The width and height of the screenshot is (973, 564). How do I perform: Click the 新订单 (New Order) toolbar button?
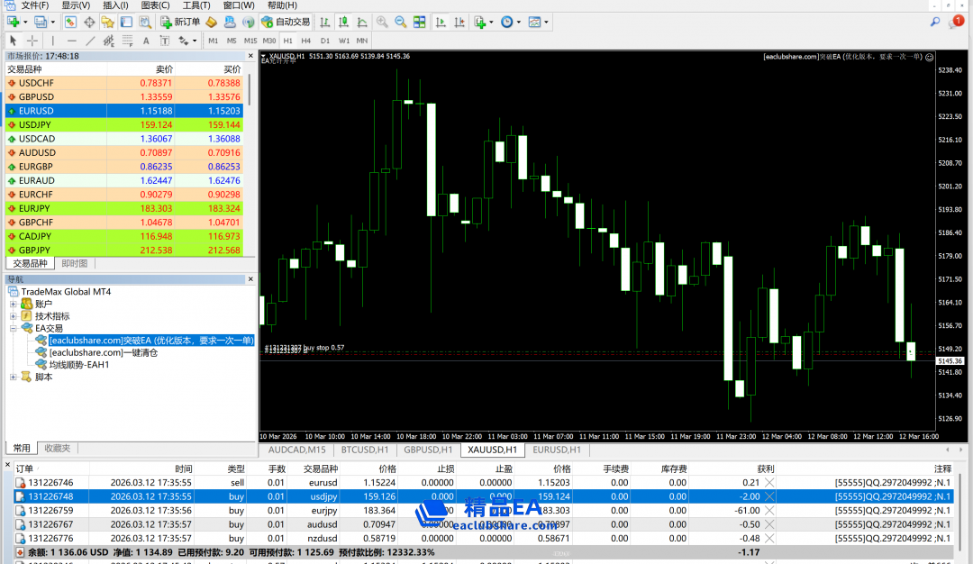[180, 22]
